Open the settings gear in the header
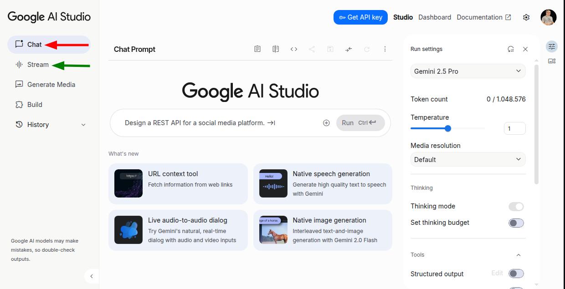 pyautogui.click(x=526, y=17)
